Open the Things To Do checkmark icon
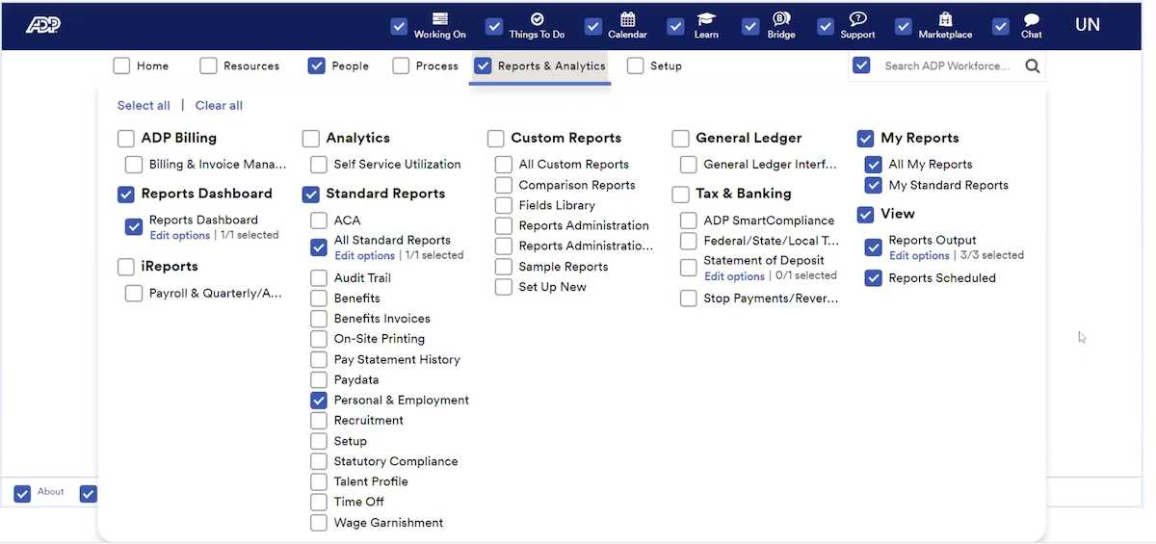The image size is (1156, 544). (x=537, y=19)
